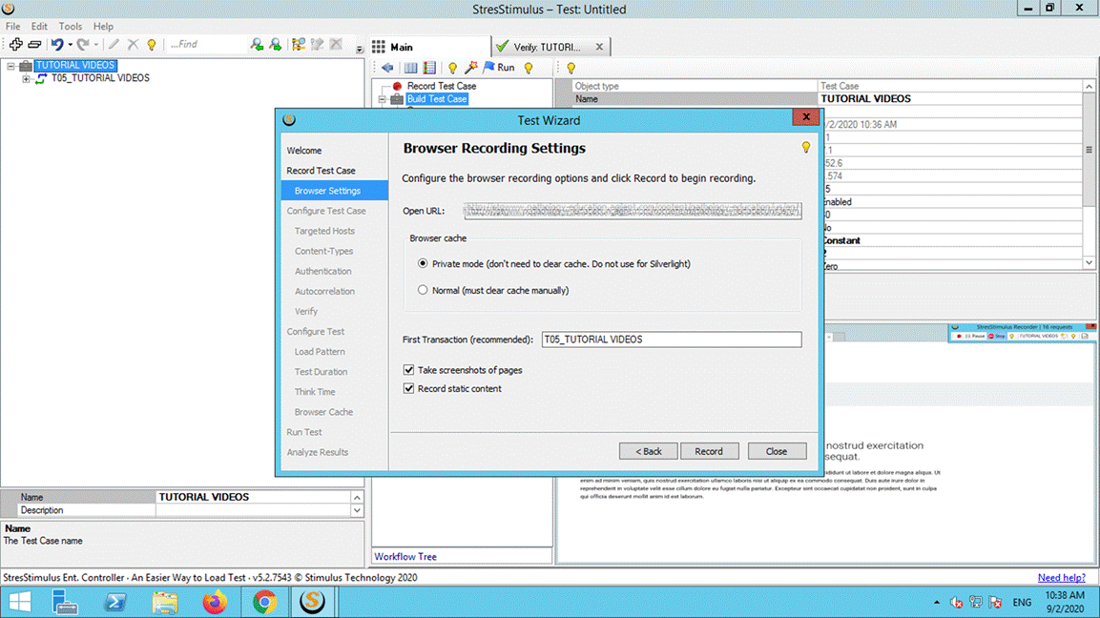Expand the T05_TUTORIAL VIDEOS tree node
Image resolution: width=1100 pixels, height=618 pixels.
(26, 78)
